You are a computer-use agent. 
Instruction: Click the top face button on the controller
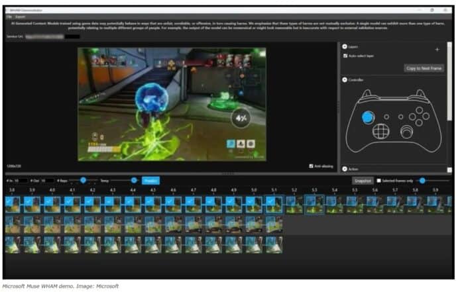coord(419,111)
